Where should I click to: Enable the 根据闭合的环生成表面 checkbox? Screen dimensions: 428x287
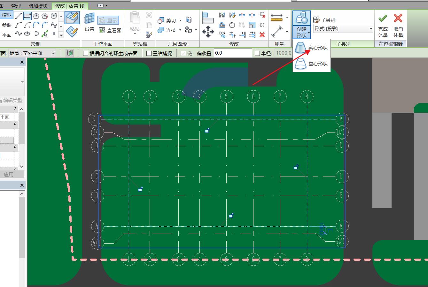(85, 53)
